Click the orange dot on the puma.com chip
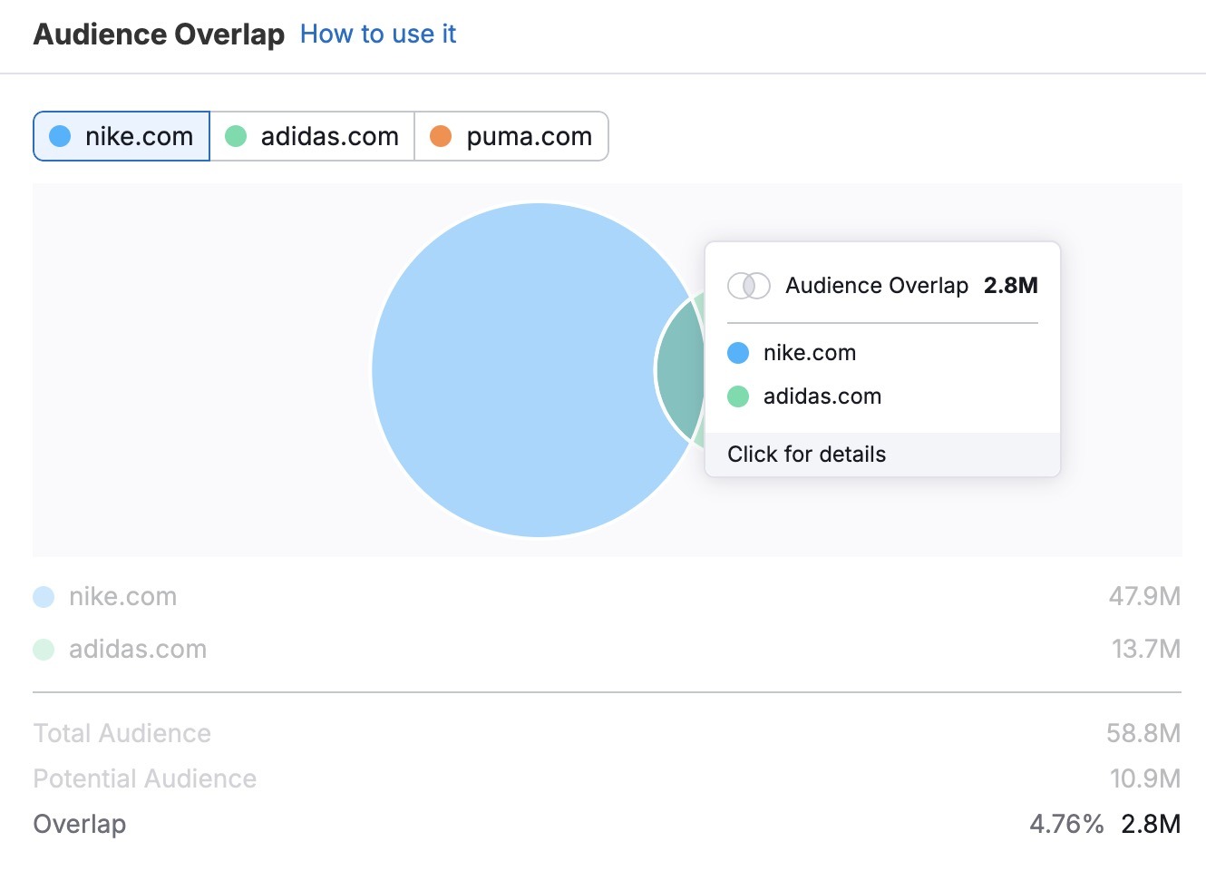 [x=442, y=136]
